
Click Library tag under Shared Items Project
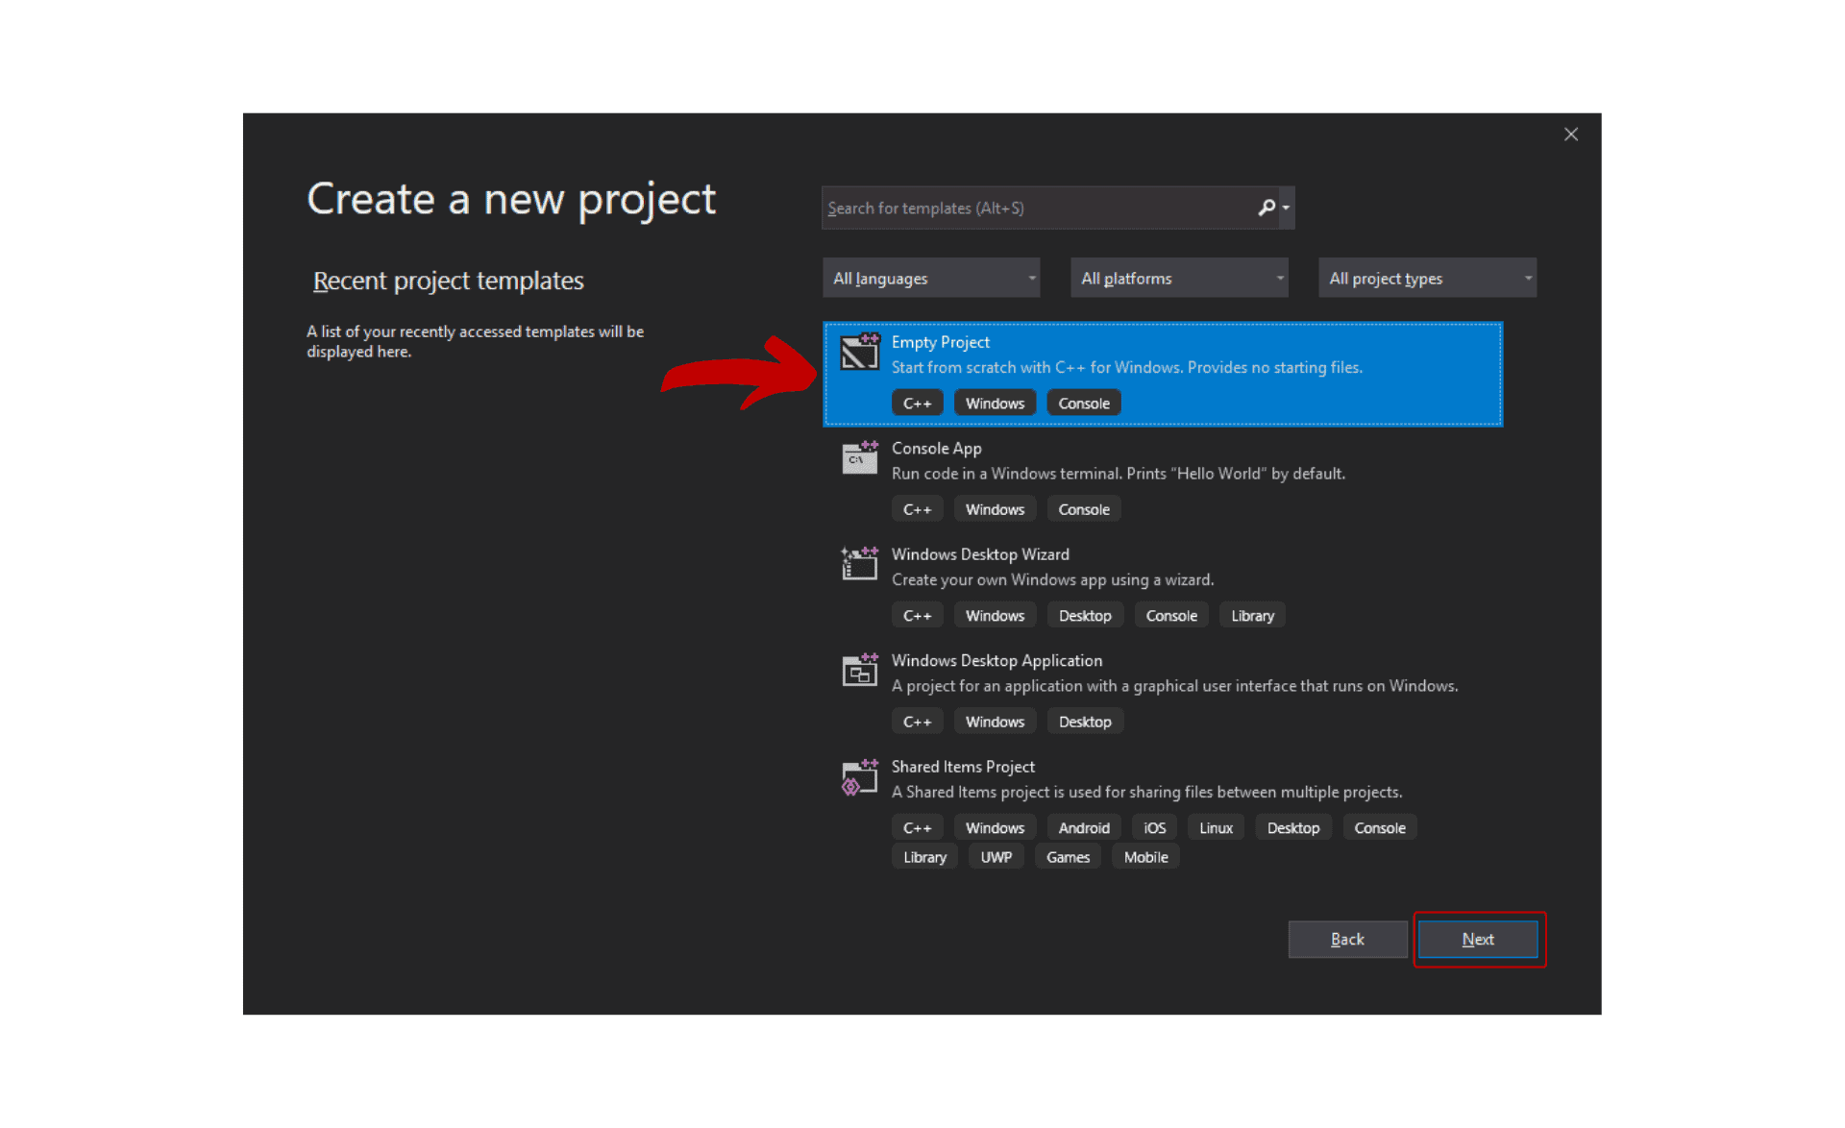point(924,857)
